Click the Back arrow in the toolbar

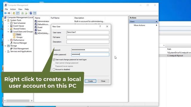coord(5,13)
